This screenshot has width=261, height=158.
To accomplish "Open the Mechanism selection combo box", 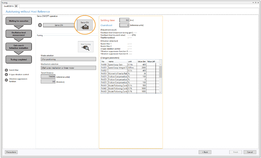I will (x=68, y=68).
